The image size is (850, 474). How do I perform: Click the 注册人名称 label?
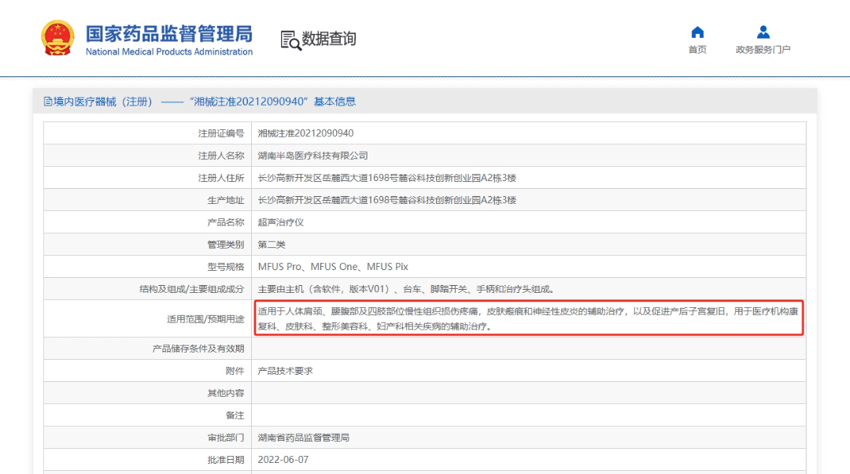tap(221, 156)
